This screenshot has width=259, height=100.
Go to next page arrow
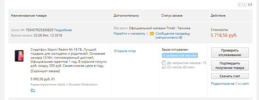point(245,5)
